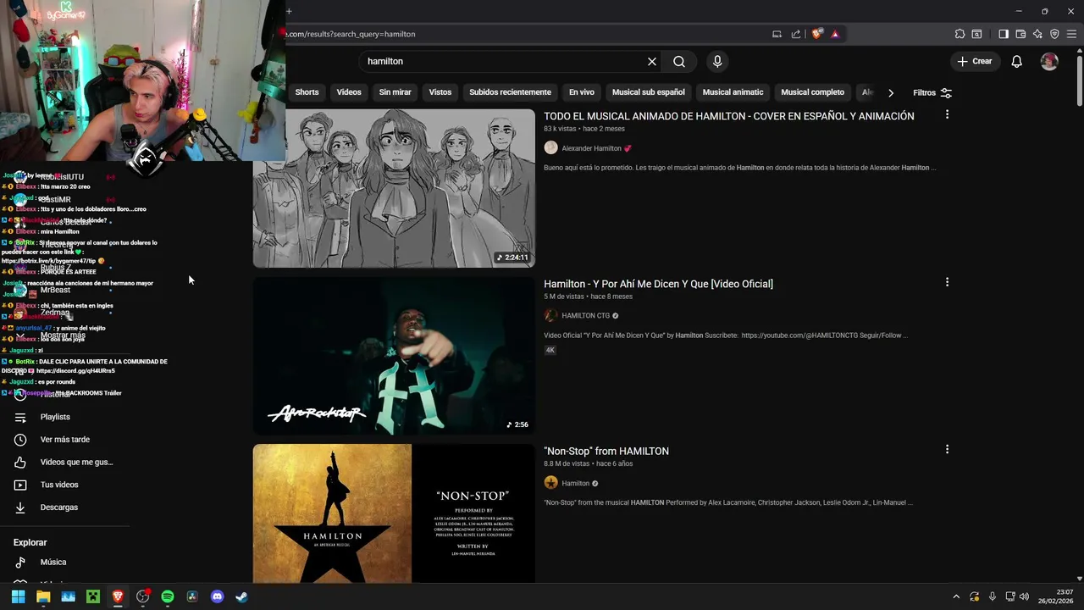Click the Hamilton star channel avatar

[550, 483]
